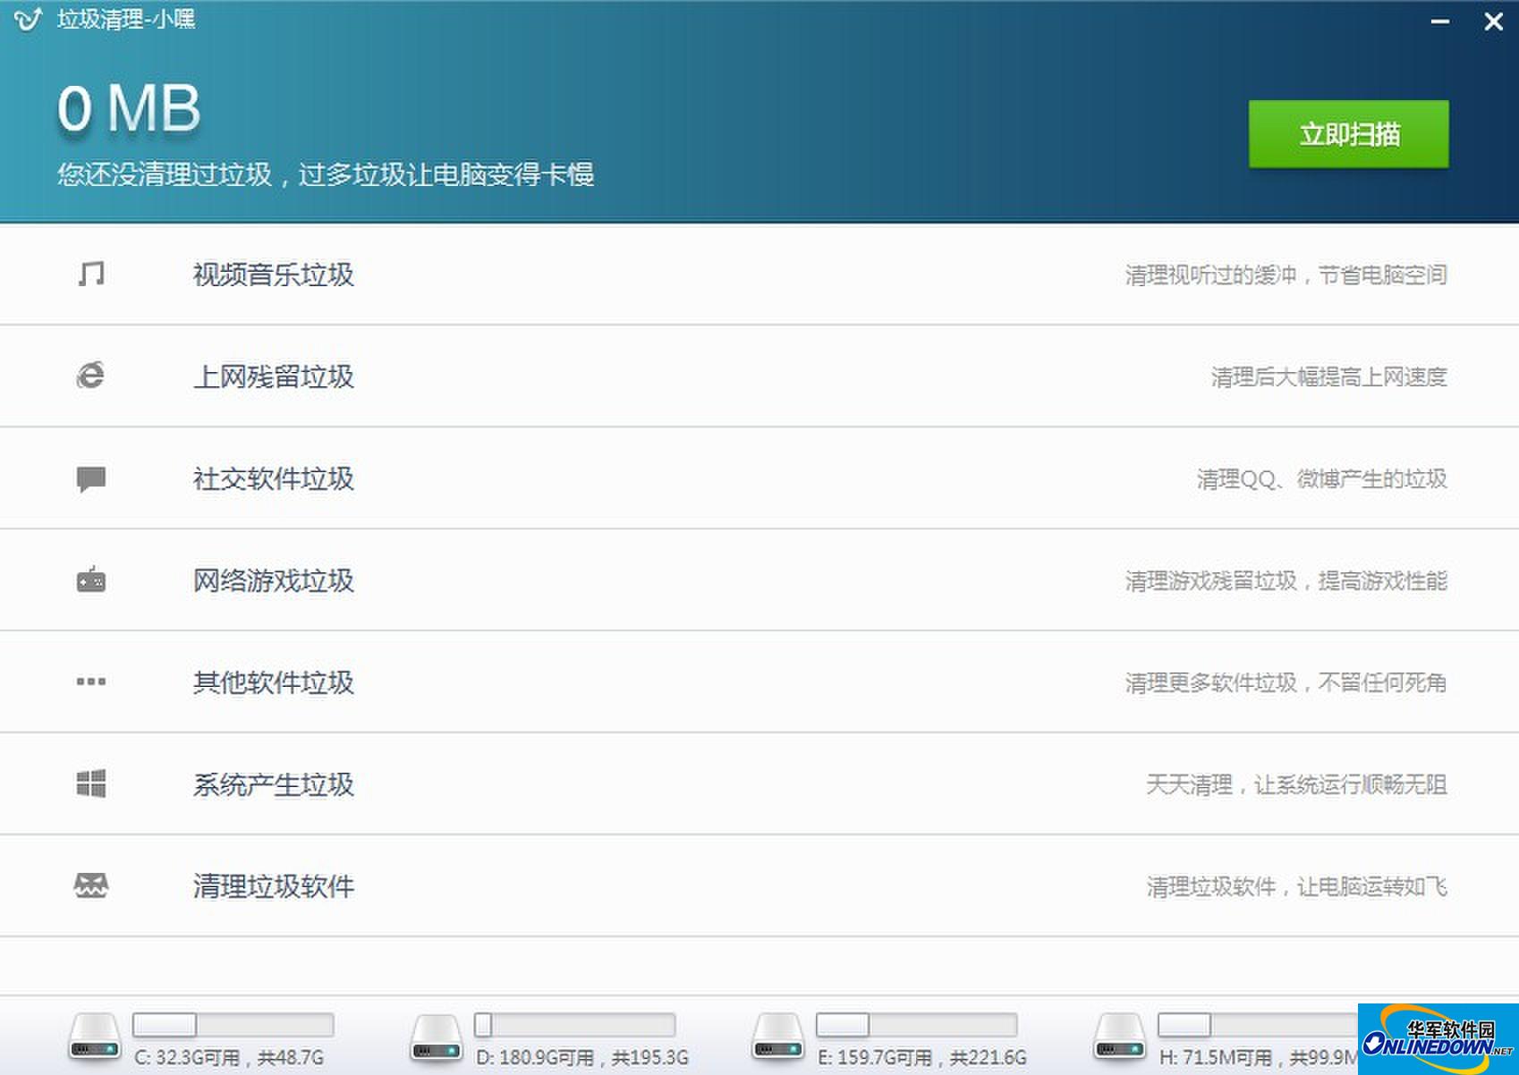Click the D: drive icon
1519x1075 pixels.
(437, 1037)
